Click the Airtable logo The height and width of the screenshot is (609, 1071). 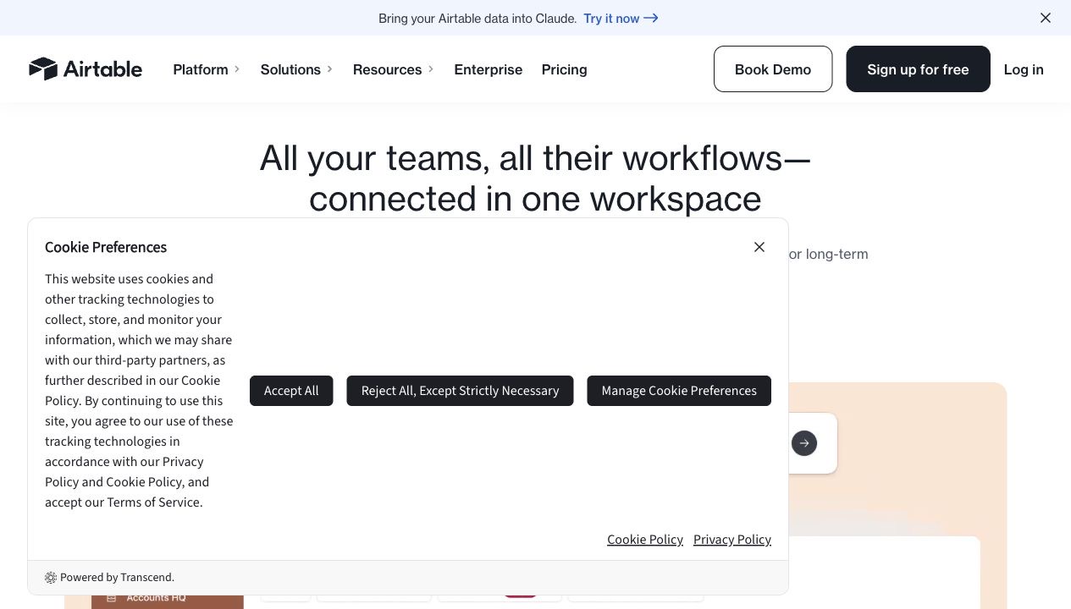click(86, 69)
